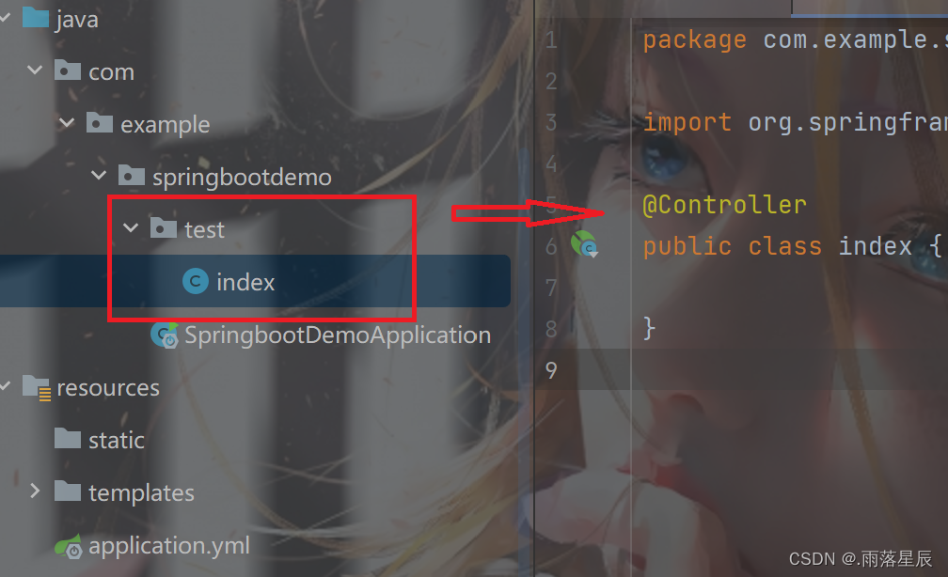Open SpringbootDemoApplication from the tree

coord(338,335)
